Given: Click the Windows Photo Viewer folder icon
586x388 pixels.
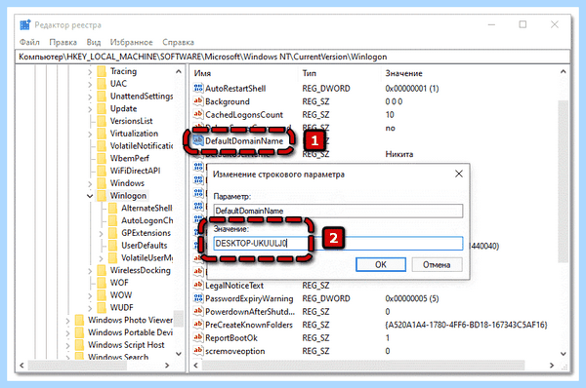Looking at the screenshot, I should point(79,320).
